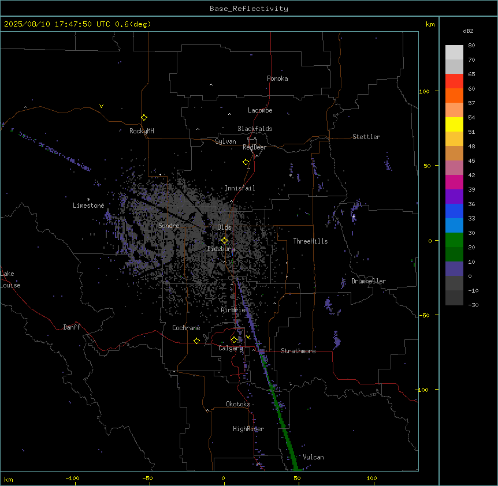
Task: Pick the red 65-60 dBZ swatch
Action: tap(454, 81)
